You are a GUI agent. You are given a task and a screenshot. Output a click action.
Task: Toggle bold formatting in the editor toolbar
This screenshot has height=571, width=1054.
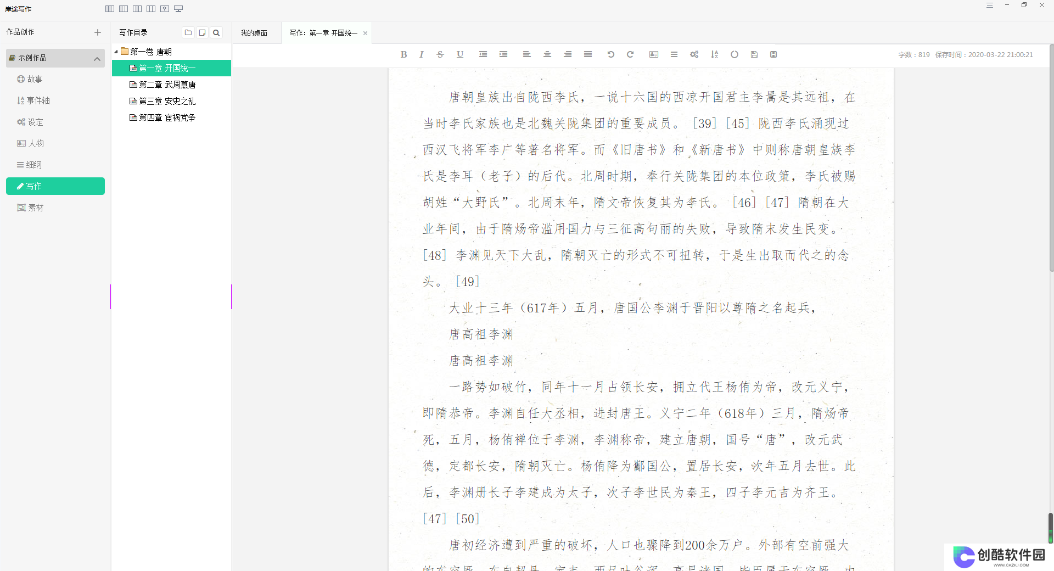tap(404, 54)
